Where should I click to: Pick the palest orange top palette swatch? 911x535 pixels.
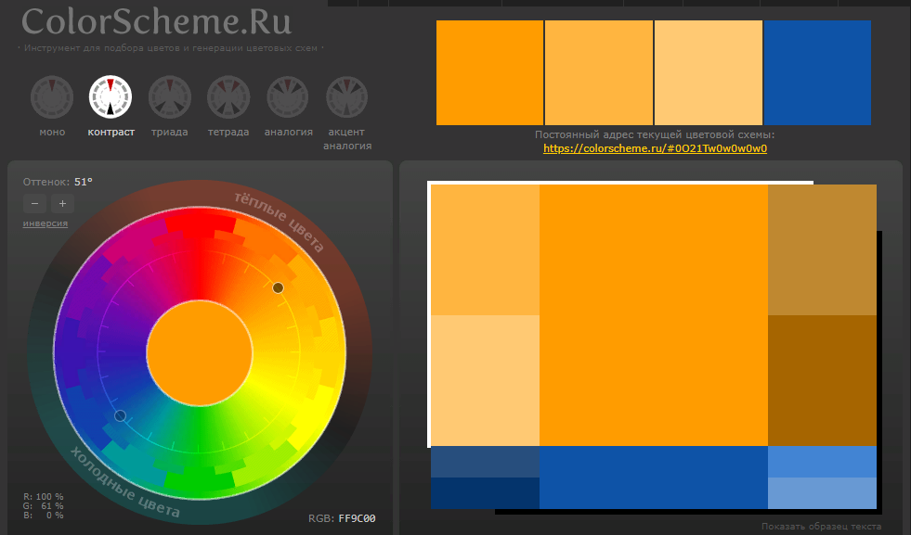709,72
